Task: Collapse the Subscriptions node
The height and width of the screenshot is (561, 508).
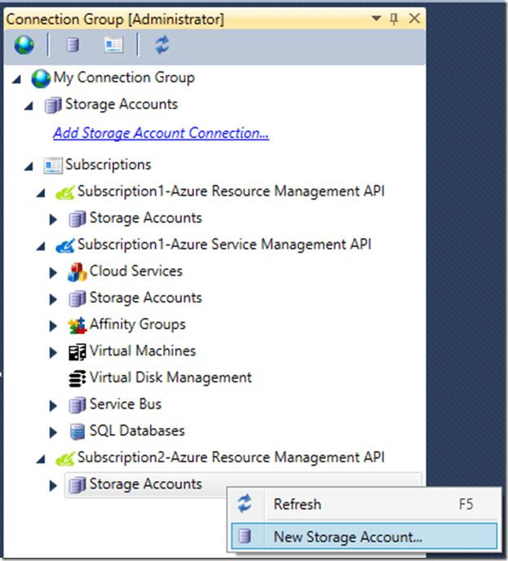Action: pyautogui.click(x=29, y=166)
